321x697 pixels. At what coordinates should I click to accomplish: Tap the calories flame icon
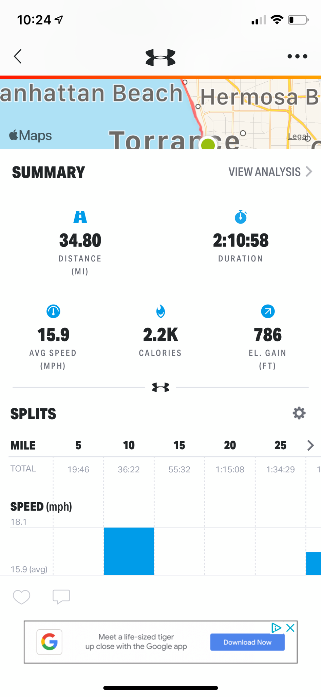(x=160, y=311)
